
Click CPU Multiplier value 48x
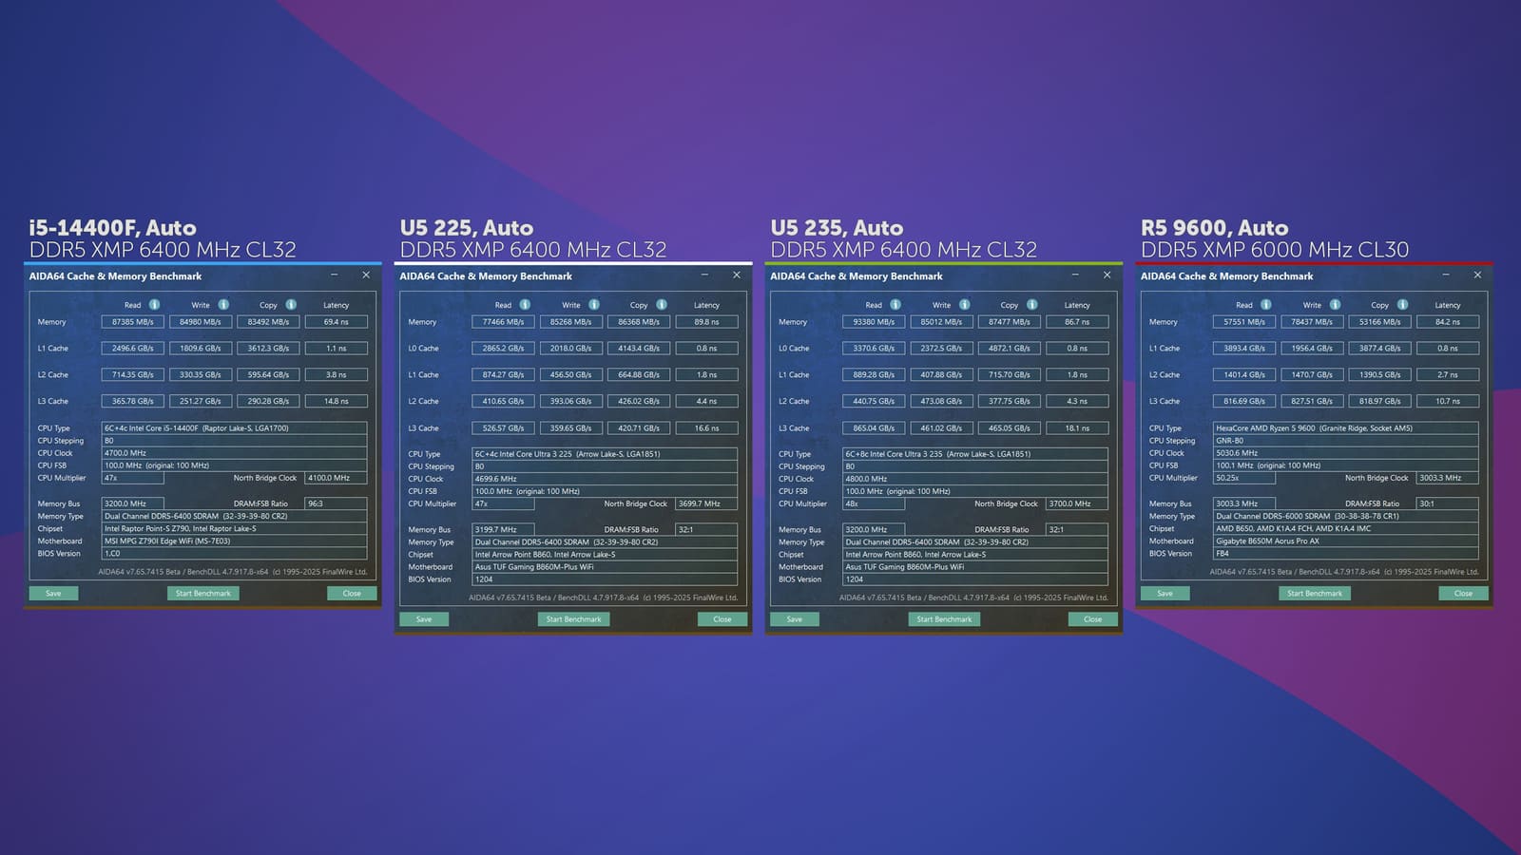coord(875,503)
